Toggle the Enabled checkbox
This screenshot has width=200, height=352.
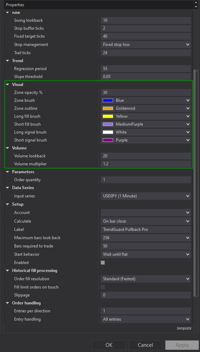(102, 262)
